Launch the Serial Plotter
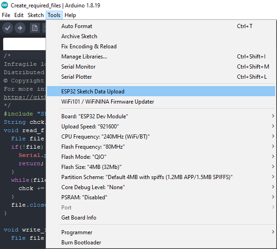 tap(161, 77)
